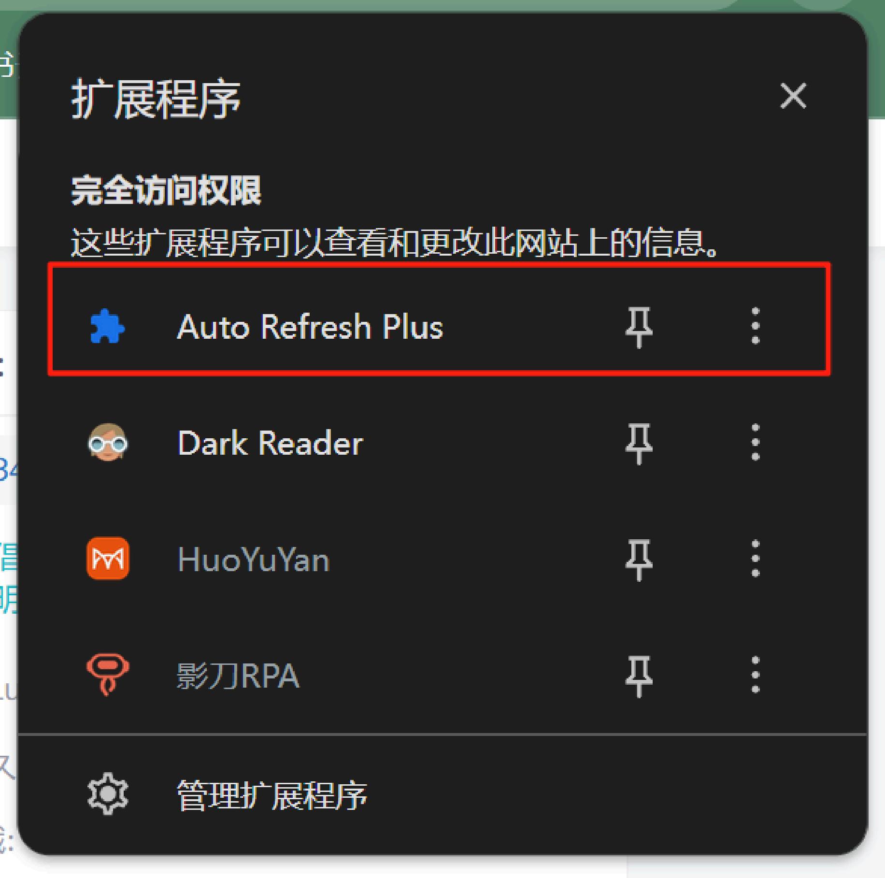
Task: Pin Auto Refresh Plus to the toolbar
Action: click(x=639, y=327)
